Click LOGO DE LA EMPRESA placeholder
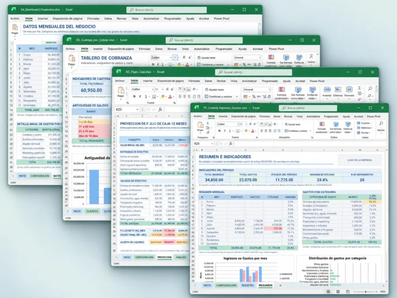 tap(359, 160)
